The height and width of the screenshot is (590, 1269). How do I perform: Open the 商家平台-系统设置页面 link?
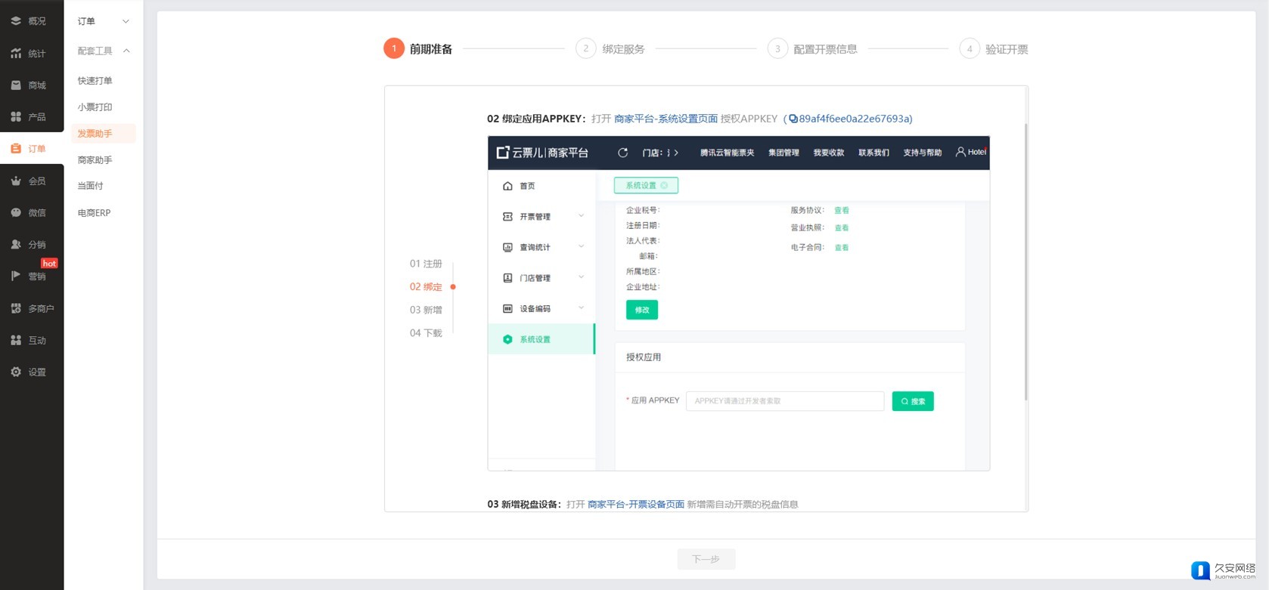(666, 119)
